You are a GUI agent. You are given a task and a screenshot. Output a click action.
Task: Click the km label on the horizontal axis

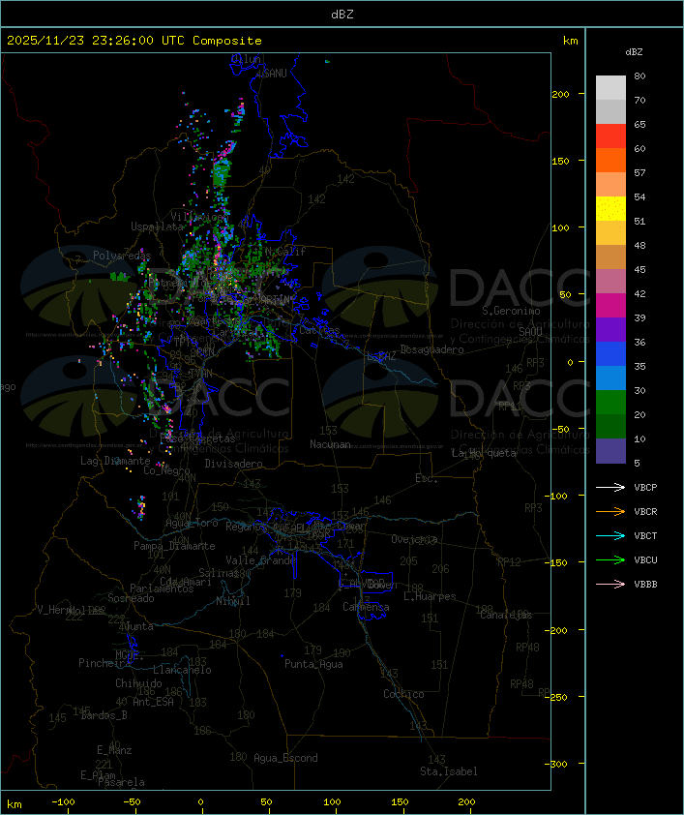(14, 804)
